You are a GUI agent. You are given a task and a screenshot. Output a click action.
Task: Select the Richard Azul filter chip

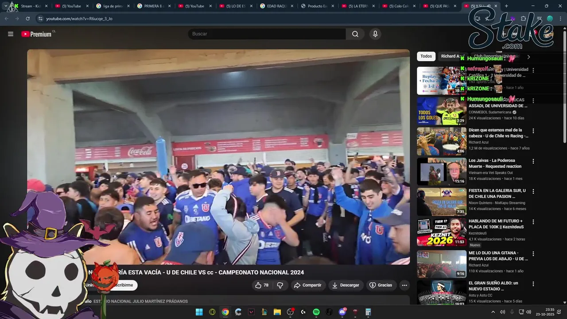coord(453,56)
